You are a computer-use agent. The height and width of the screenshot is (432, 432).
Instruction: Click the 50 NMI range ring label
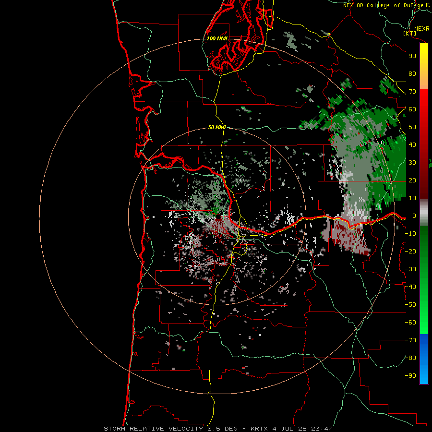(x=217, y=127)
